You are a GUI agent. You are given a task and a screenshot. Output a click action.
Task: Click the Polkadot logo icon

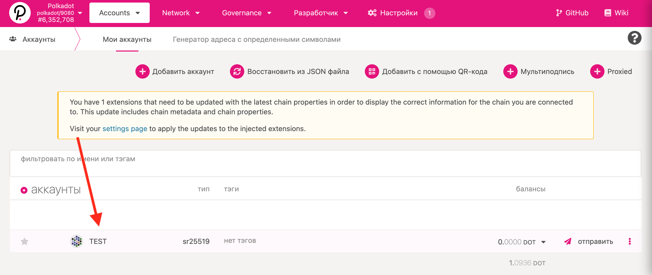click(x=20, y=13)
